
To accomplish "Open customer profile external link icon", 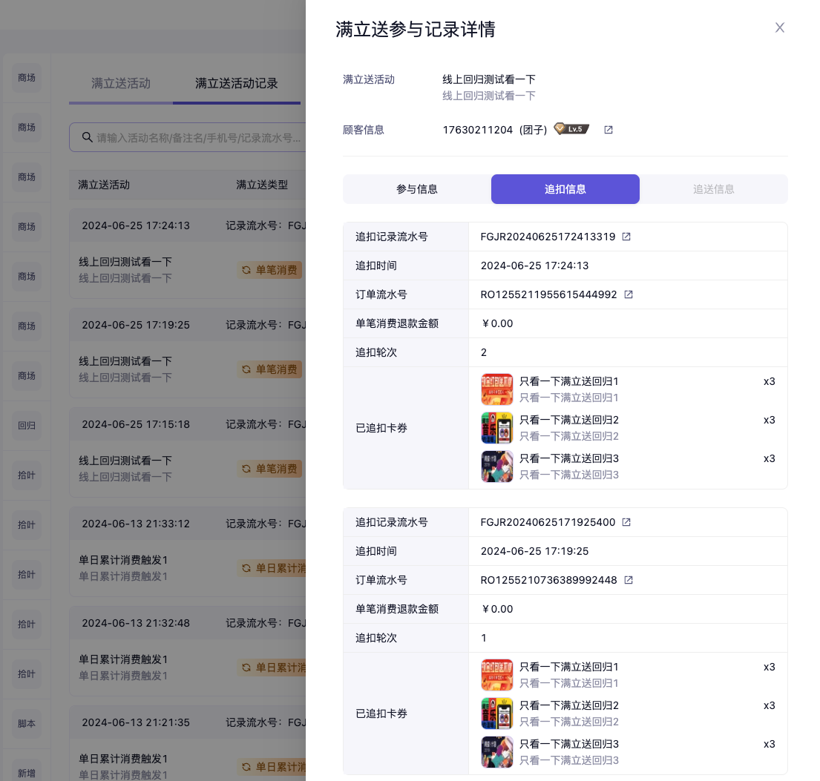I will coord(609,130).
